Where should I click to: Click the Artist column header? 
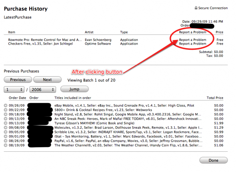(x=89, y=32)
